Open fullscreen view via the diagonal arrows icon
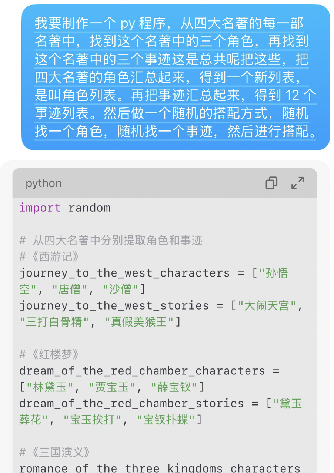 [297, 183]
